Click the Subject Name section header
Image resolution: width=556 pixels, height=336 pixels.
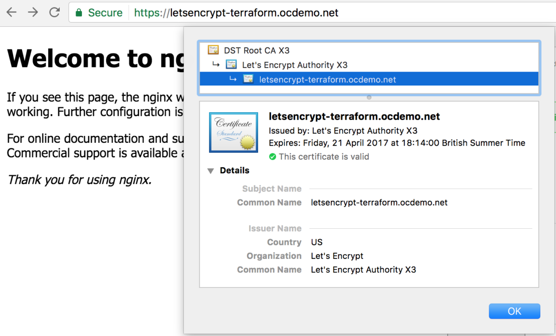272,189
